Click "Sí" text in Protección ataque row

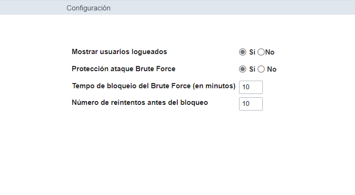(x=252, y=69)
